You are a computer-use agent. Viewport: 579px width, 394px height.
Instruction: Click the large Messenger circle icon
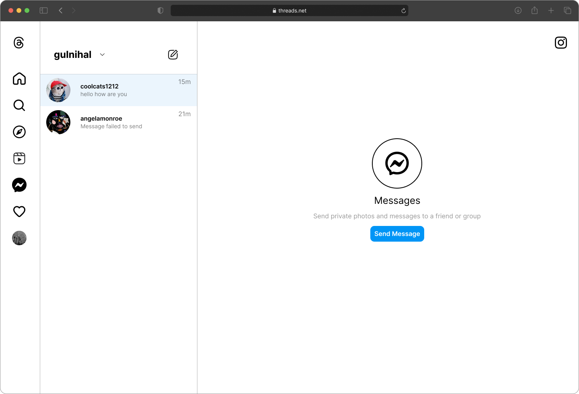click(x=397, y=163)
